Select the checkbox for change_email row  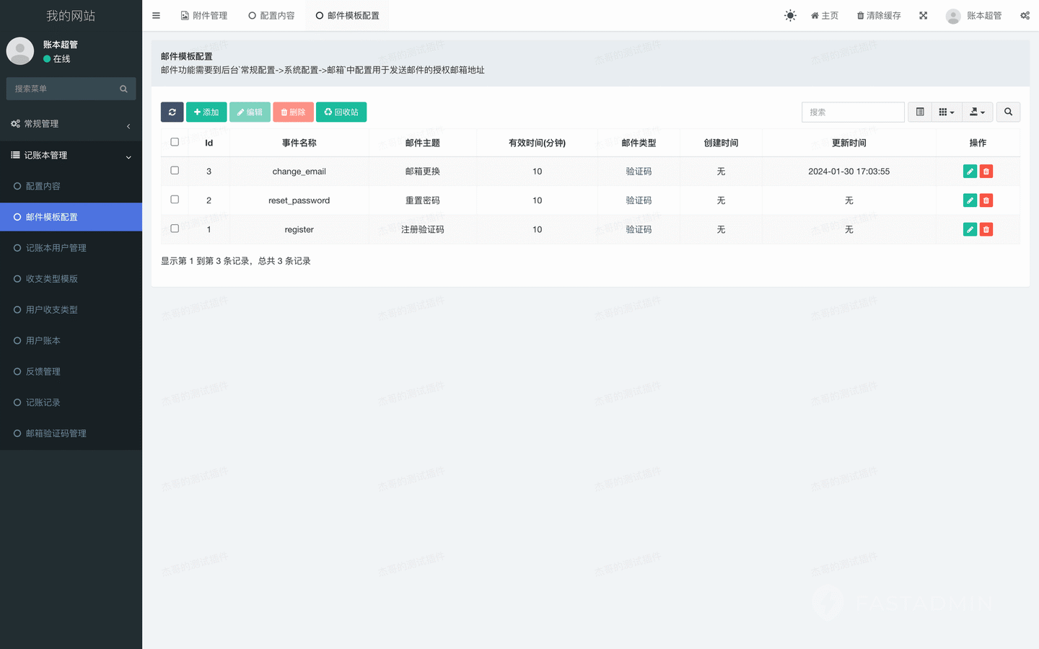tap(175, 171)
